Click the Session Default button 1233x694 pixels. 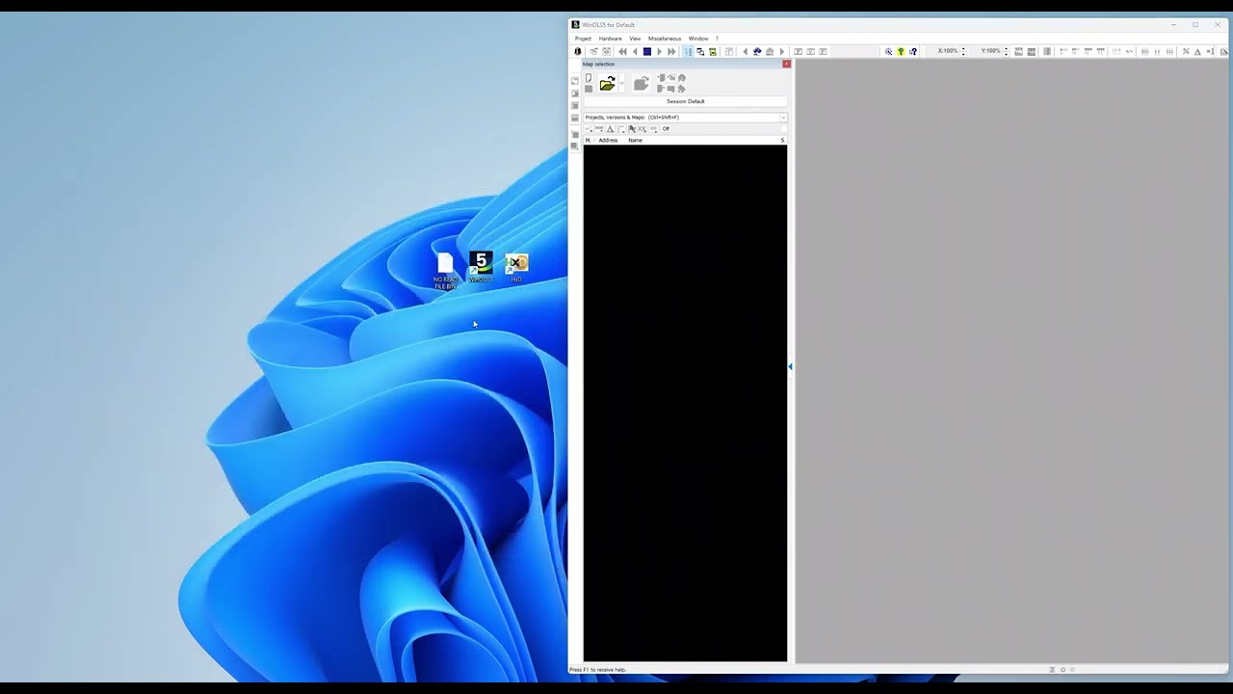(x=686, y=101)
